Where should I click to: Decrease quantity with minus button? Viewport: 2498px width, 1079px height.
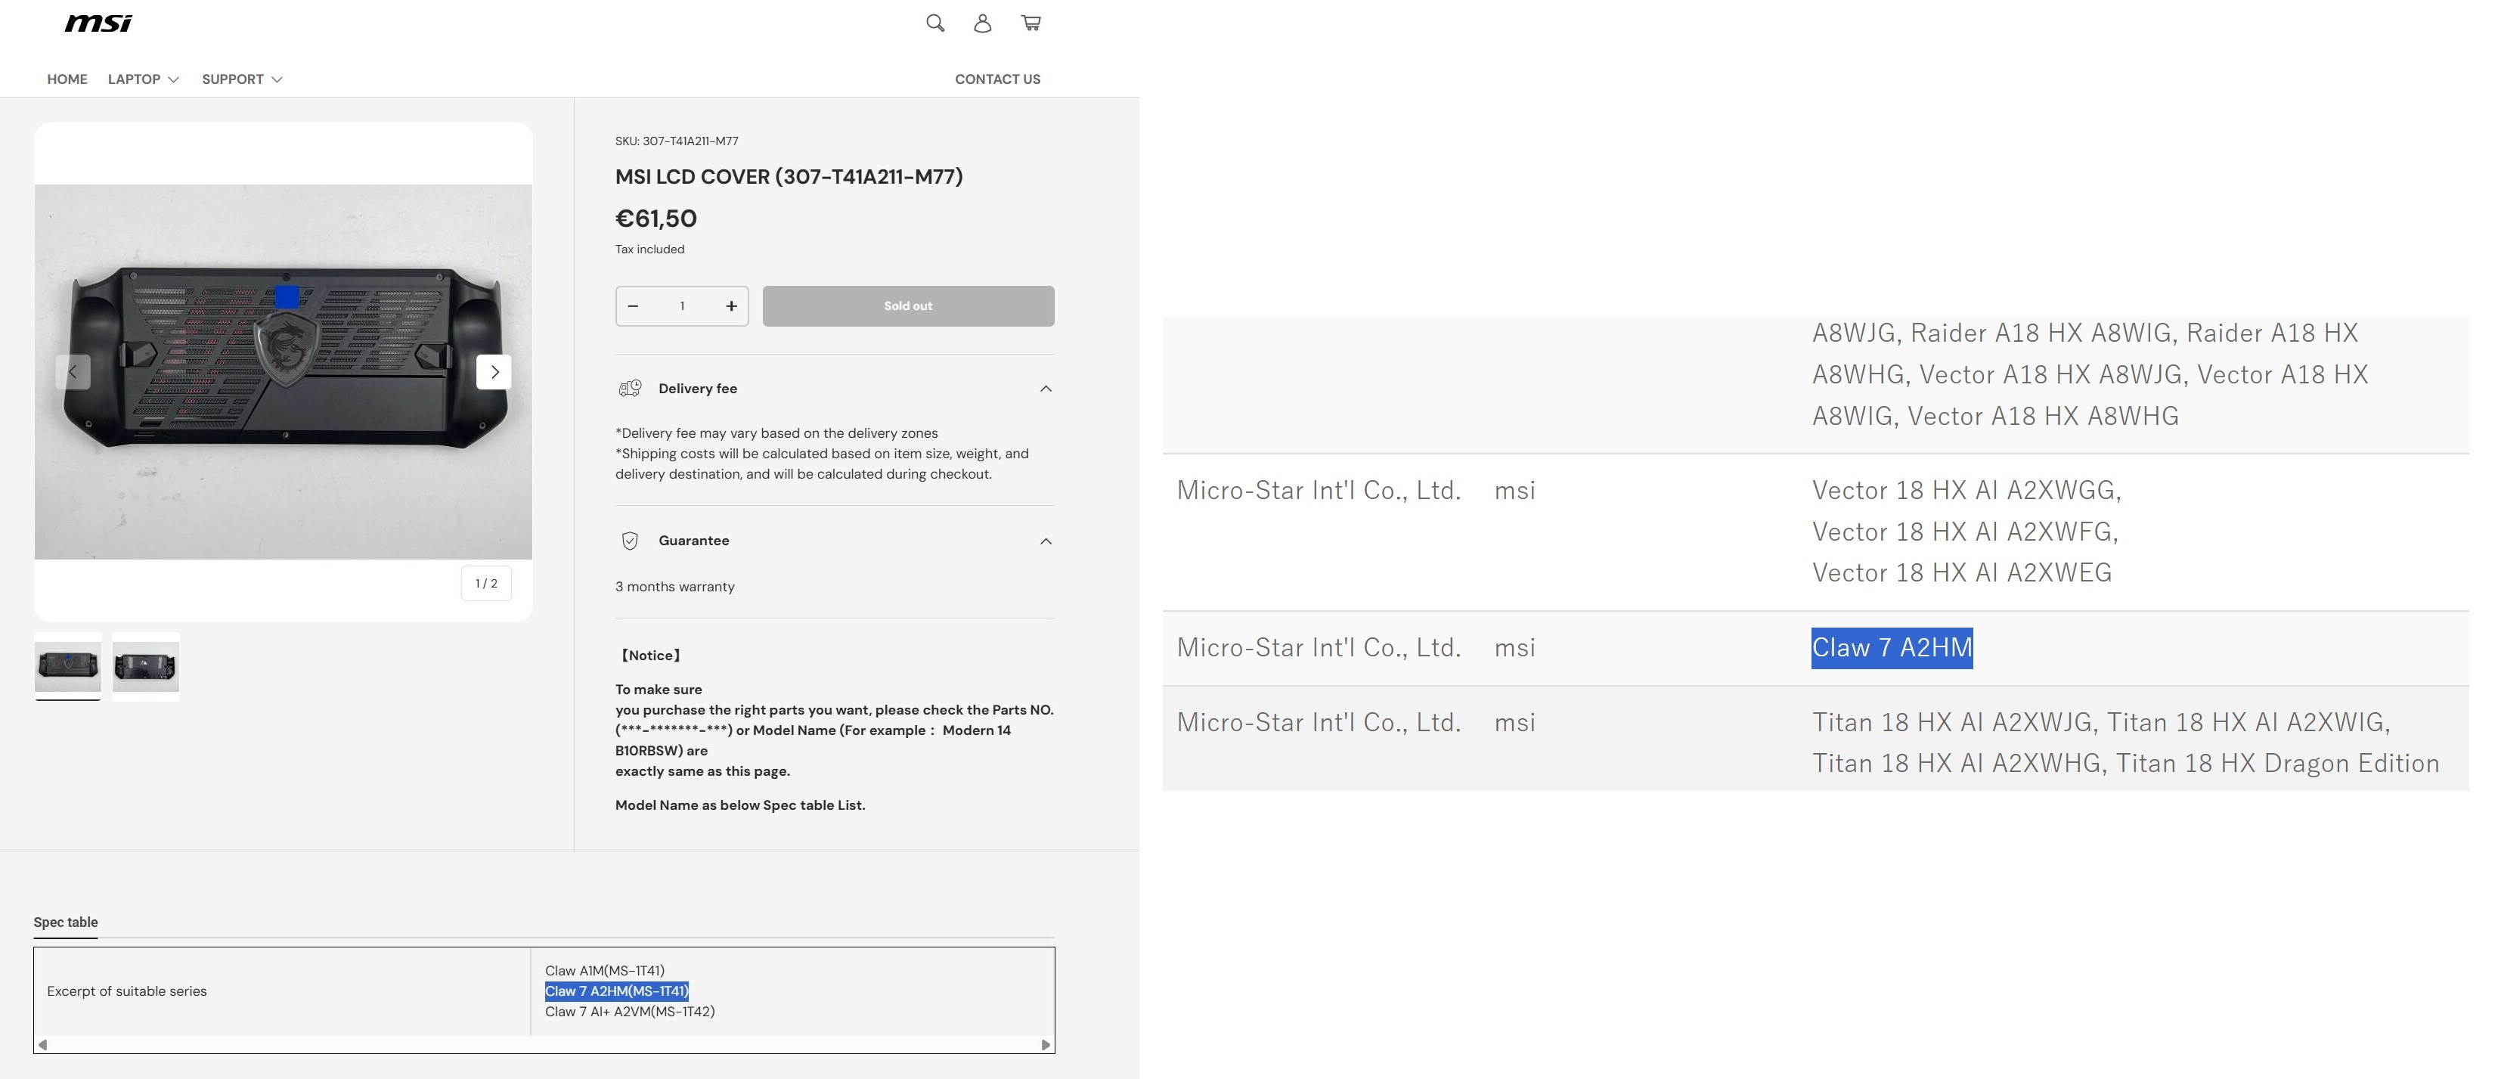point(634,306)
